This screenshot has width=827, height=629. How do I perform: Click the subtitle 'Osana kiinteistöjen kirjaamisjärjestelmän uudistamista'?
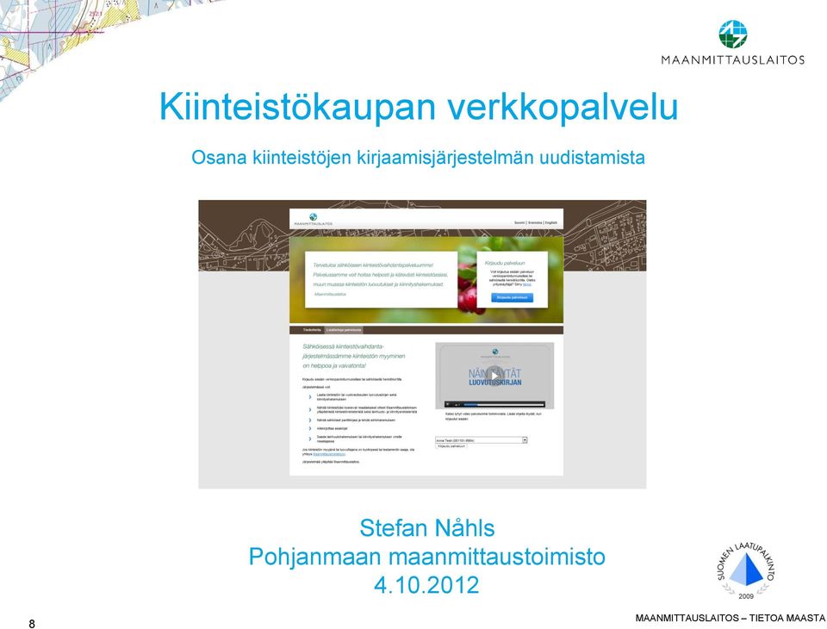(x=418, y=157)
